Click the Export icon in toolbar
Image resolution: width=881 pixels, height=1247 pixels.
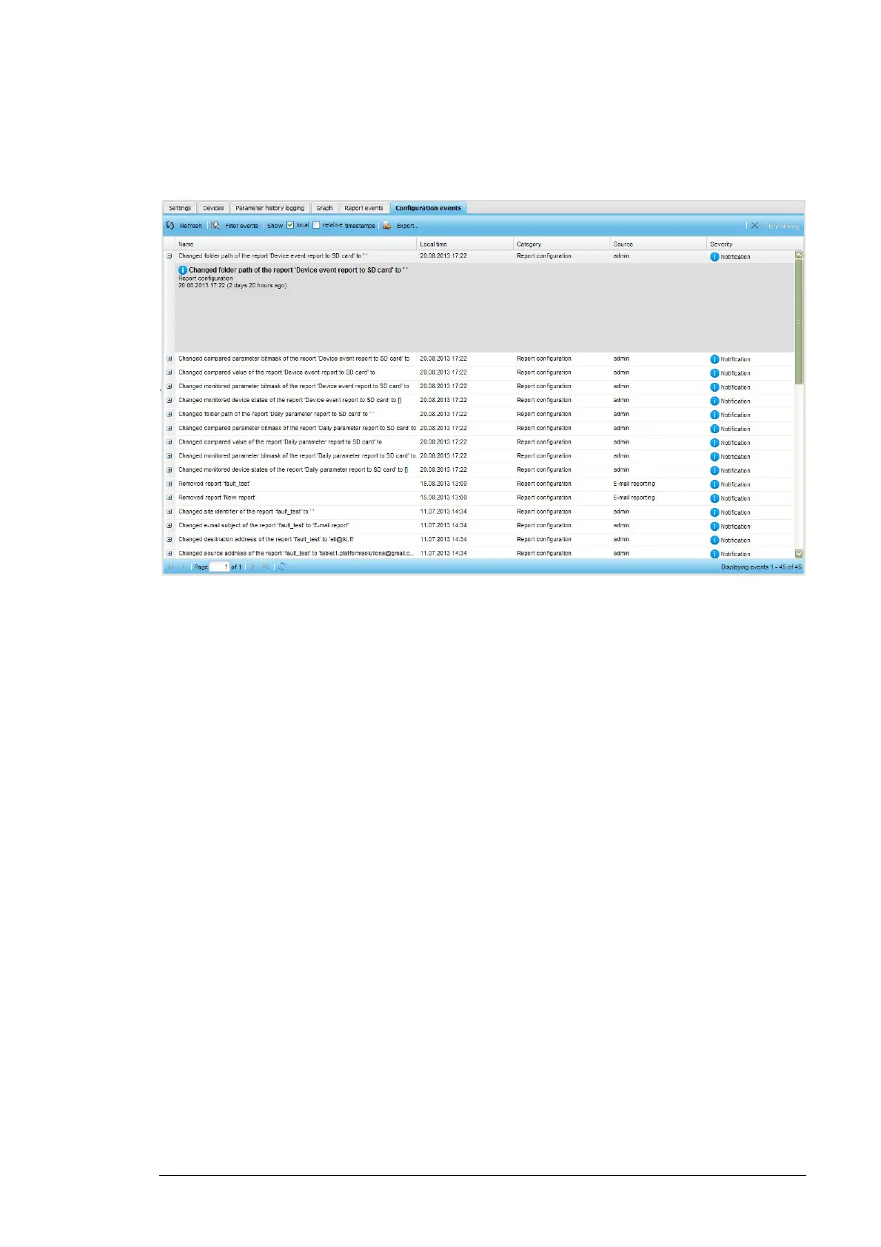point(387,226)
